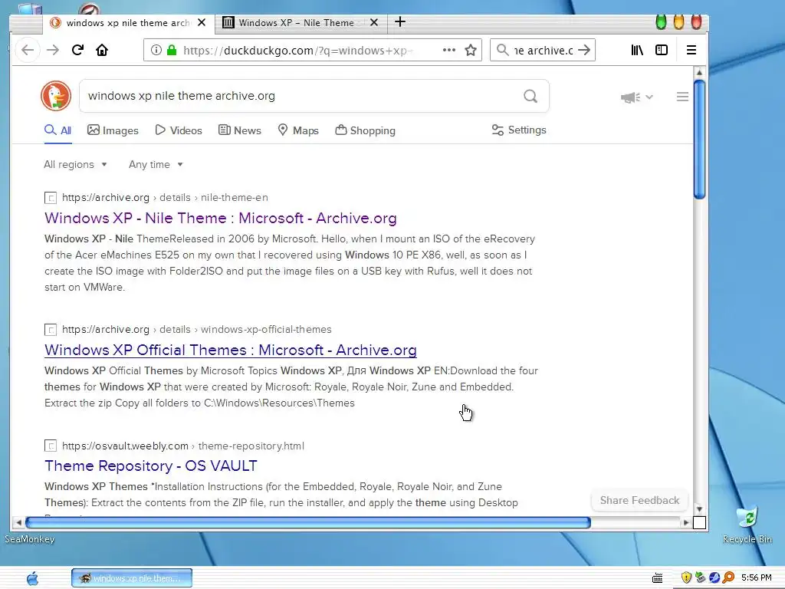Click the DuckDuckGo duck logo
This screenshot has height=589, width=785.
coord(56,96)
